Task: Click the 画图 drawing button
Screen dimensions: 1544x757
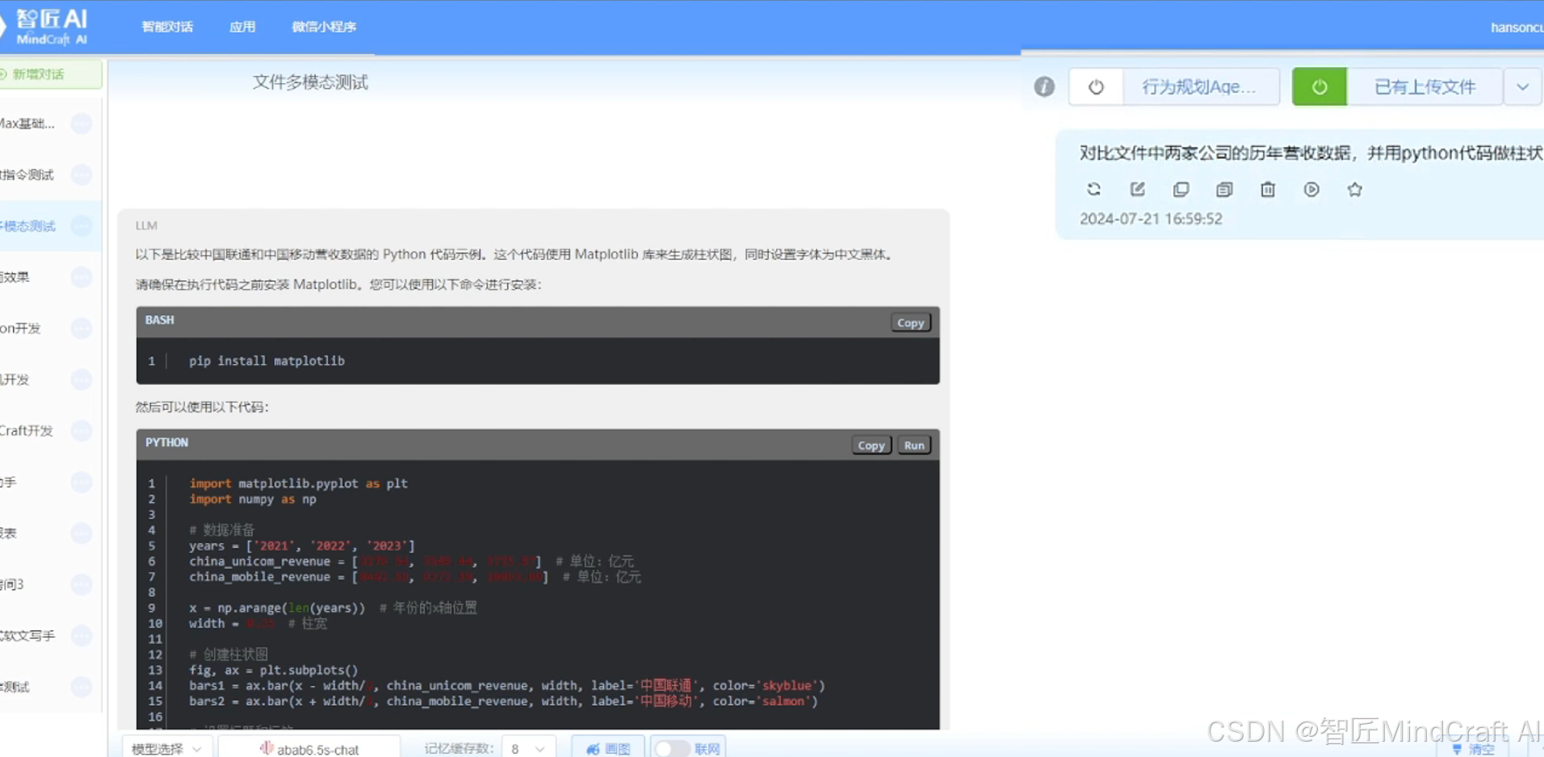Action: coord(608,748)
